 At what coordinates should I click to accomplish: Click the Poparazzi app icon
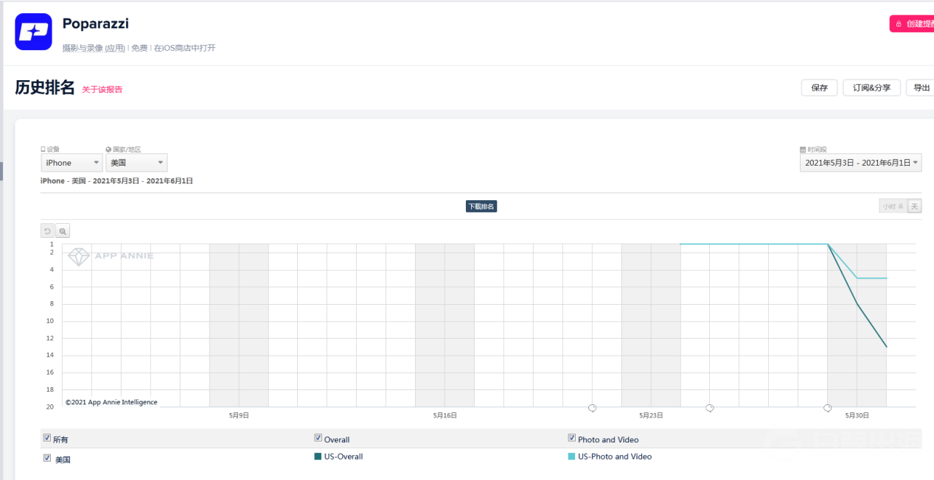[x=33, y=32]
